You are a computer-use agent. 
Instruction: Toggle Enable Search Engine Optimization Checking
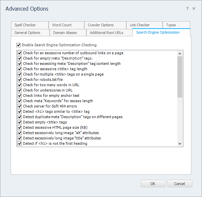[19, 45]
